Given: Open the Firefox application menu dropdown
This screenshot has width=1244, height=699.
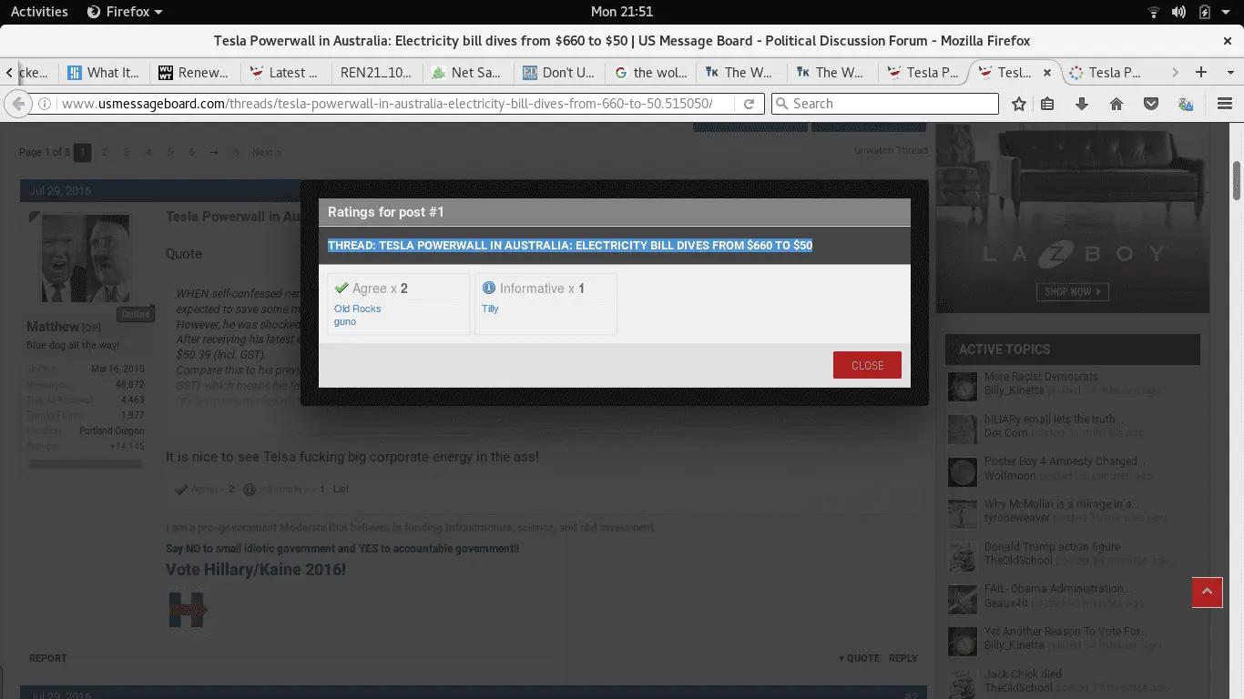Looking at the screenshot, I should pos(125,12).
